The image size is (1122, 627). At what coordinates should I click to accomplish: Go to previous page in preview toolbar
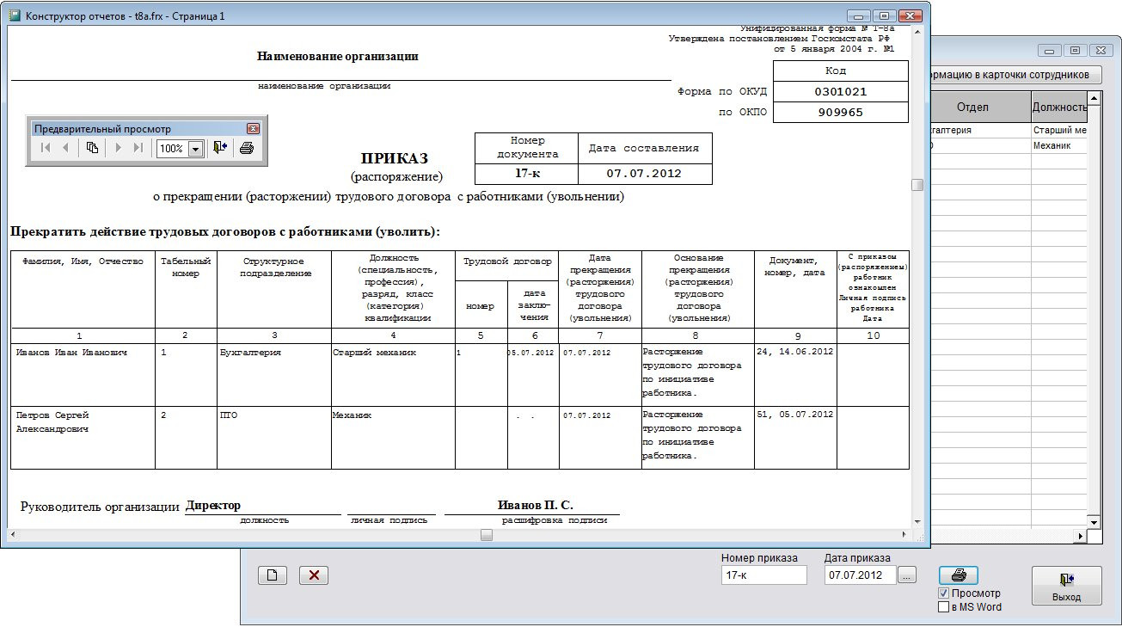tap(65, 148)
